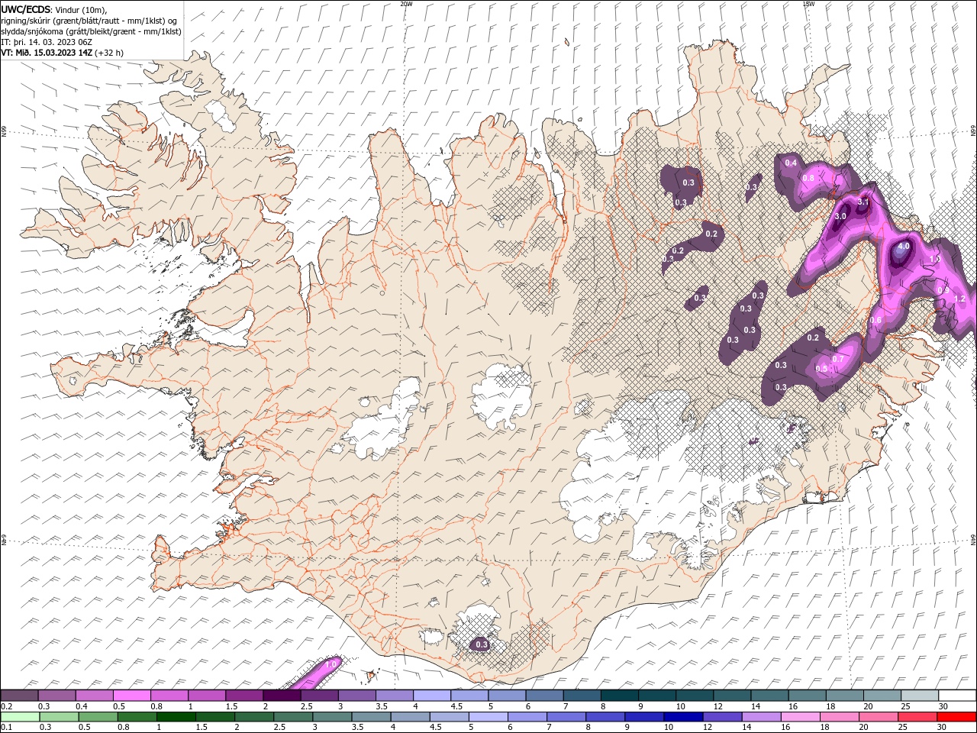Select the dark teal snow swatch labeled 8
The width and height of the screenshot is (977, 733).
tap(619, 696)
